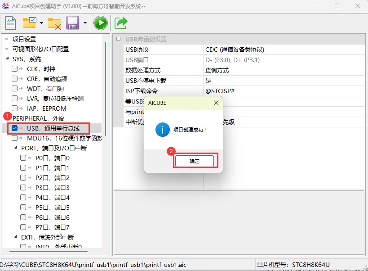Select 项目设置 tree item
The height and width of the screenshot is (271, 368).
click(x=24, y=39)
